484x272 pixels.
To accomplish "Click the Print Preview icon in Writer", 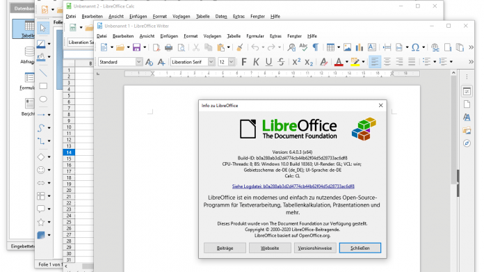I will point(181,47).
